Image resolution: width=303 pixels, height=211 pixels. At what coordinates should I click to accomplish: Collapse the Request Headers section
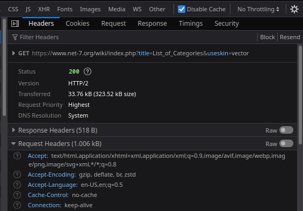(x=13, y=144)
